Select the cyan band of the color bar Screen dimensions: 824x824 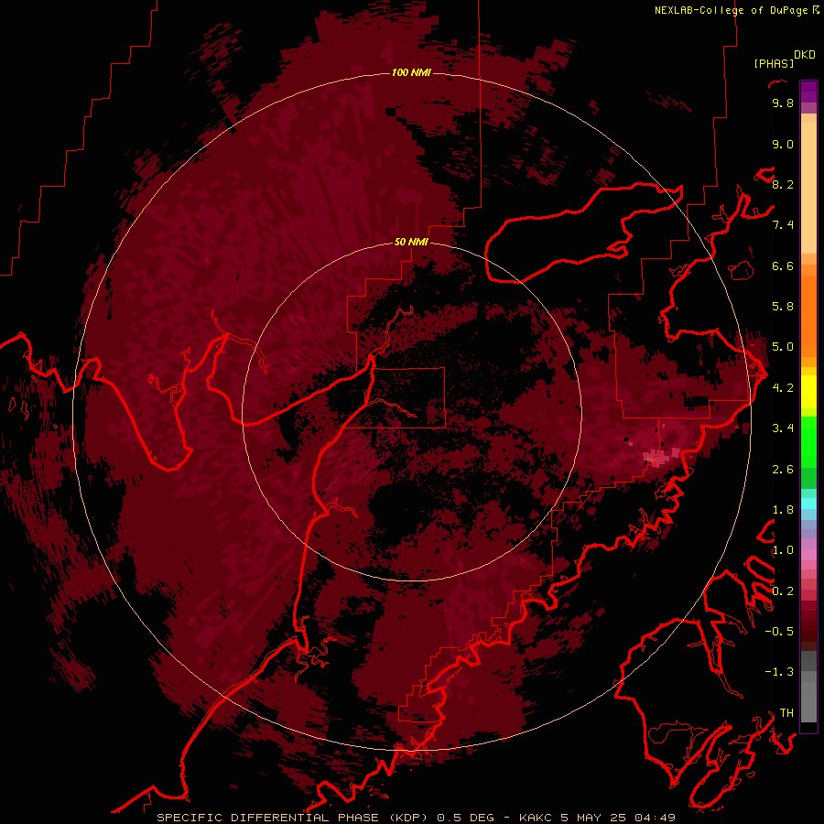click(808, 503)
